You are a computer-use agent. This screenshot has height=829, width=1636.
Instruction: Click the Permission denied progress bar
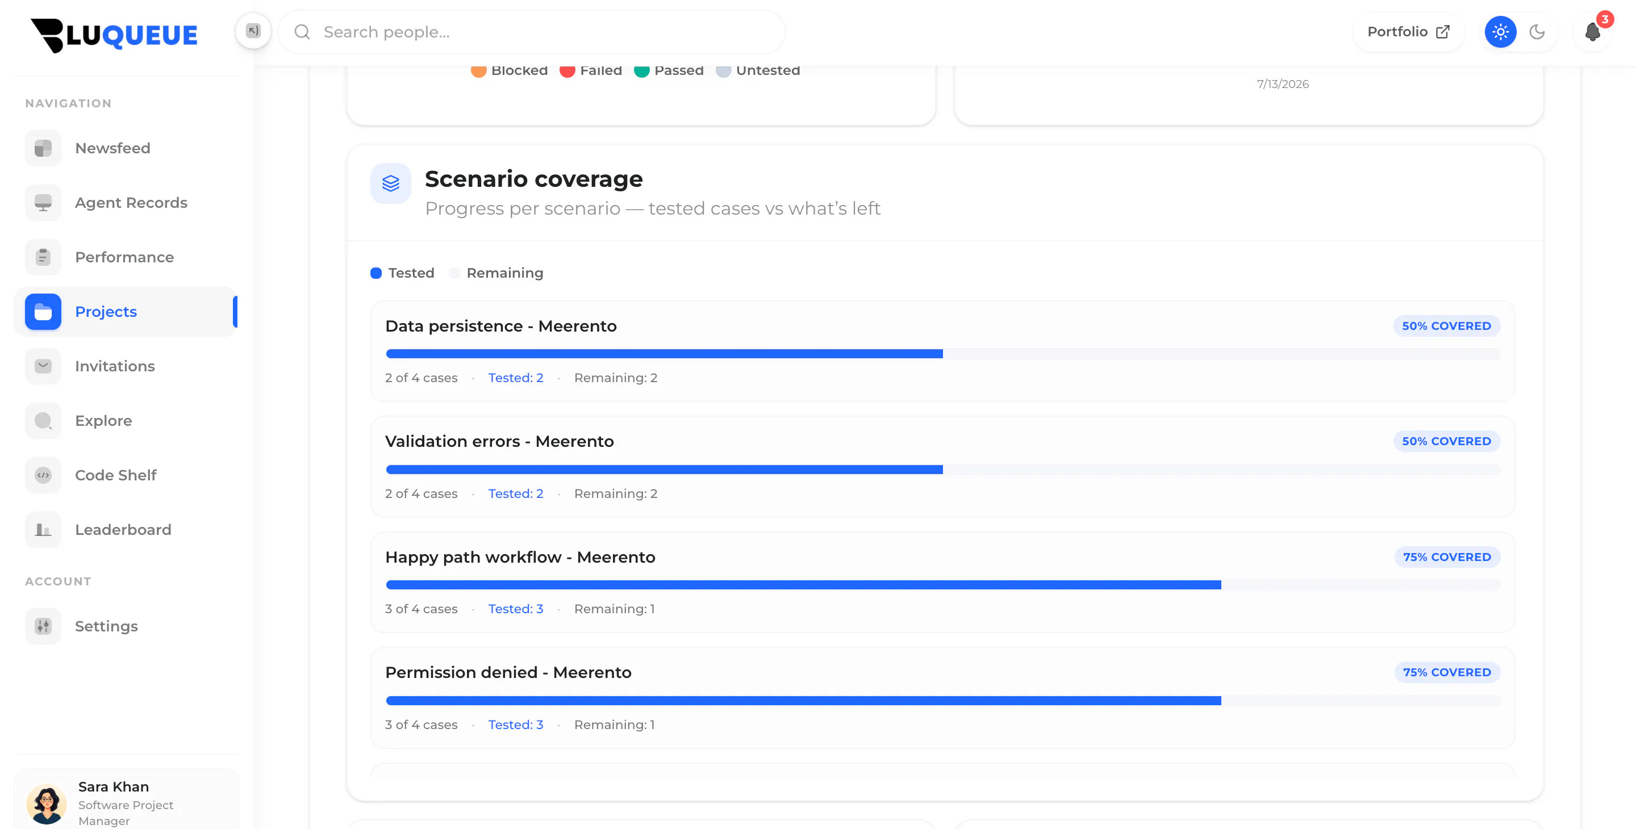coord(943,701)
